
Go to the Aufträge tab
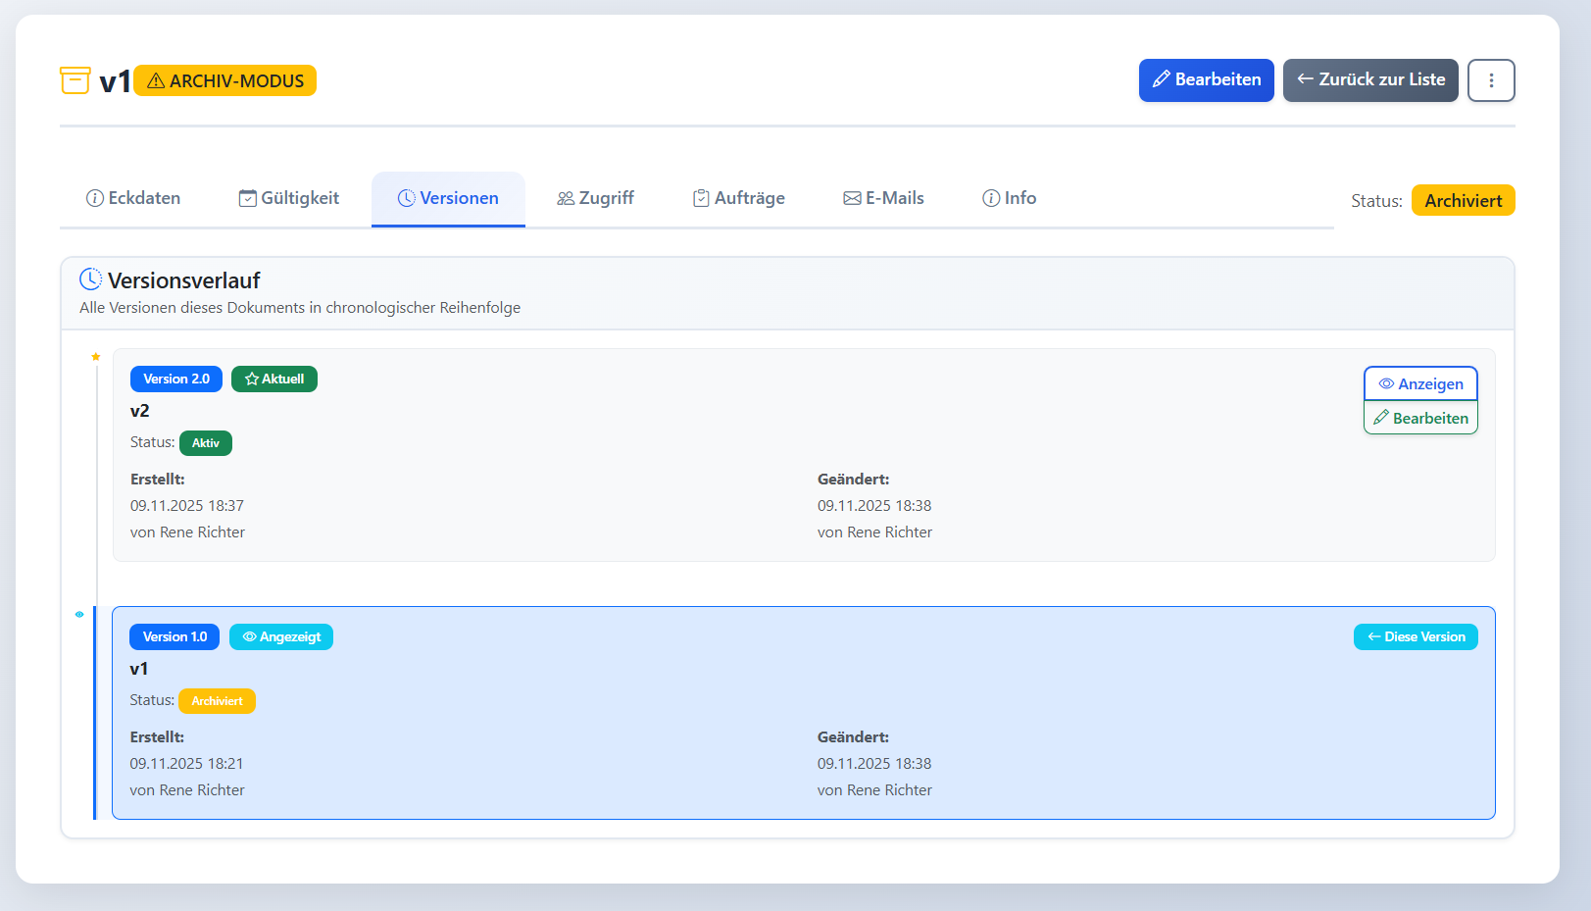(x=738, y=198)
